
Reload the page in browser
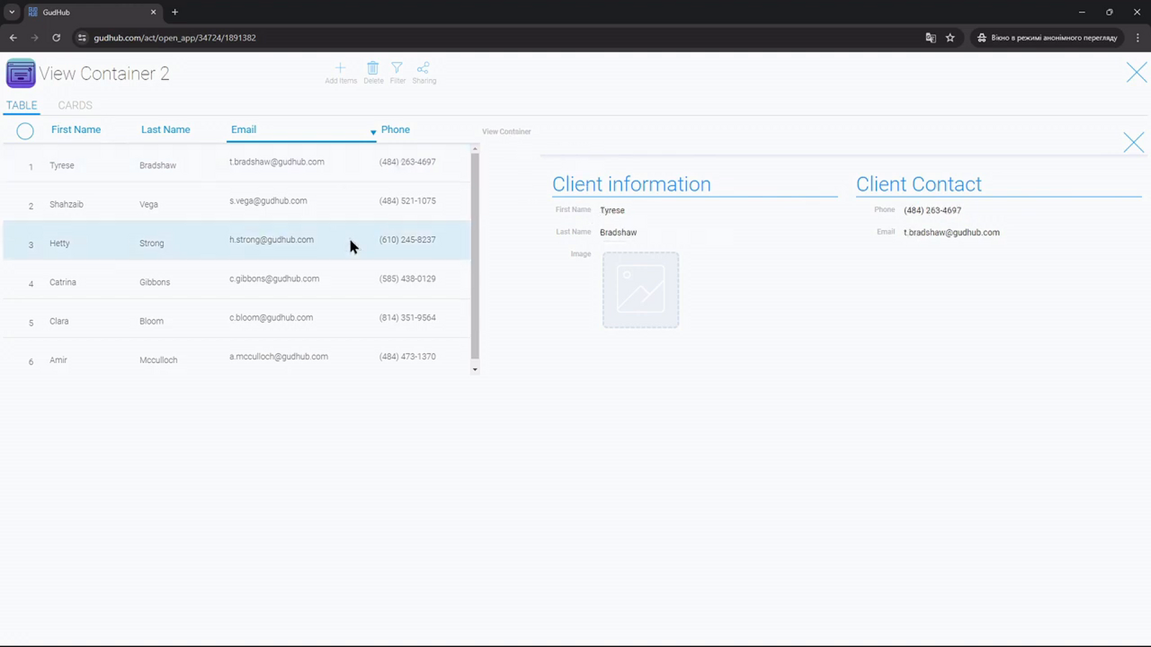click(x=56, y=37)
